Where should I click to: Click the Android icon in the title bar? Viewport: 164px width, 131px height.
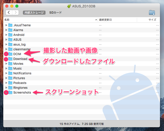[69, 6]
